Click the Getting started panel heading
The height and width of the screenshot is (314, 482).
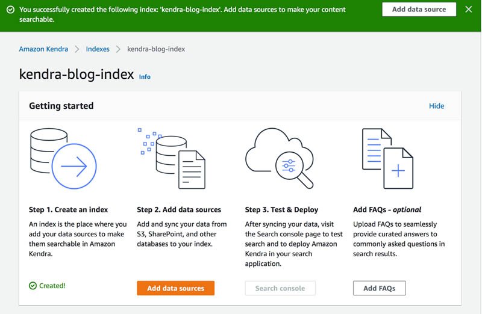pyautogui.click(x=61, y=106)
